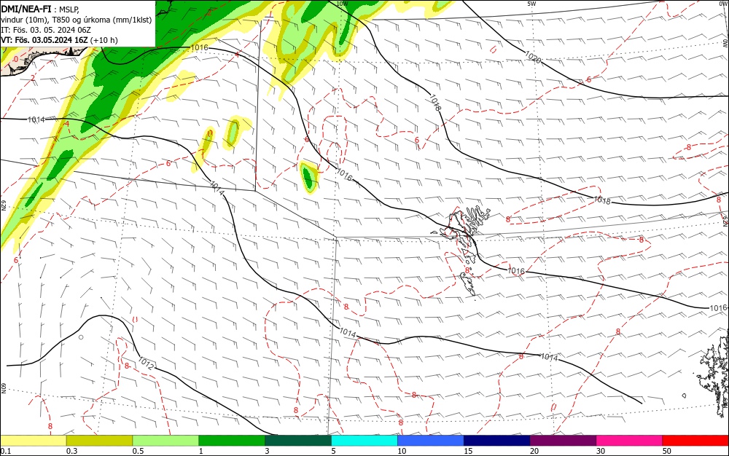Viewport: 729px width, 456px height.
Task: Choose the navy 15 mm legend swatch
Action: [497, 441]
